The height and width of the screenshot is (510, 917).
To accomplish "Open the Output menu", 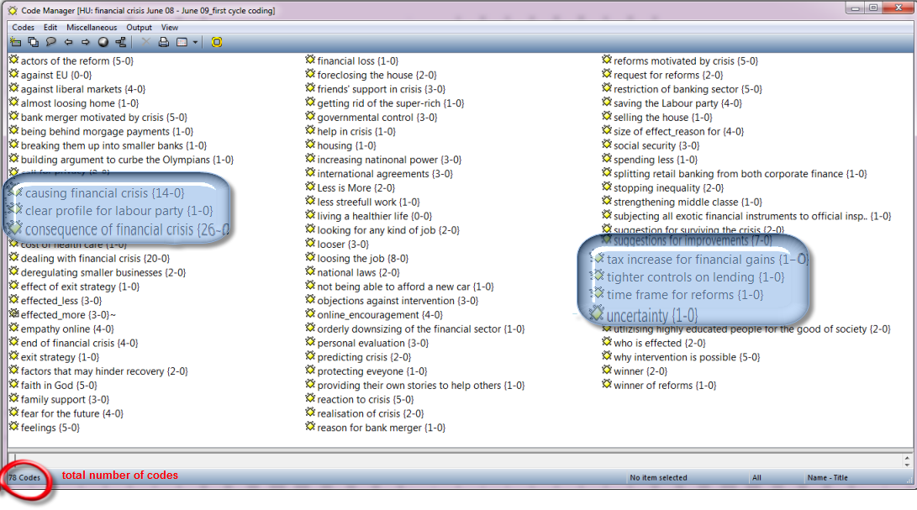I will coord(140,27).
